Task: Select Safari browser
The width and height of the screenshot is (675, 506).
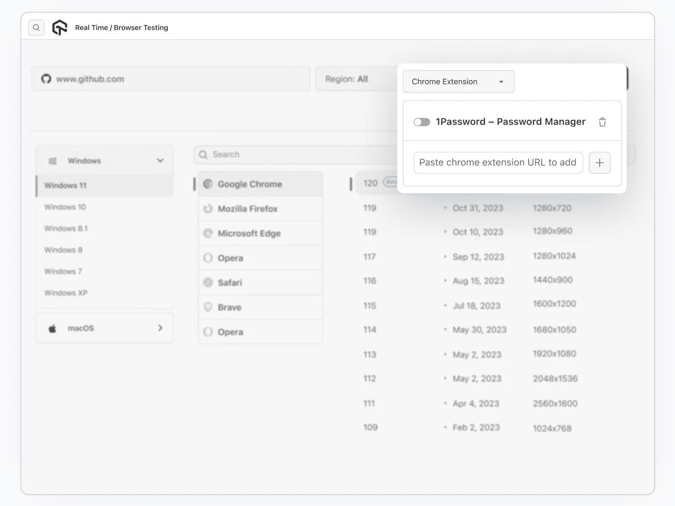Action: (260, 282)
